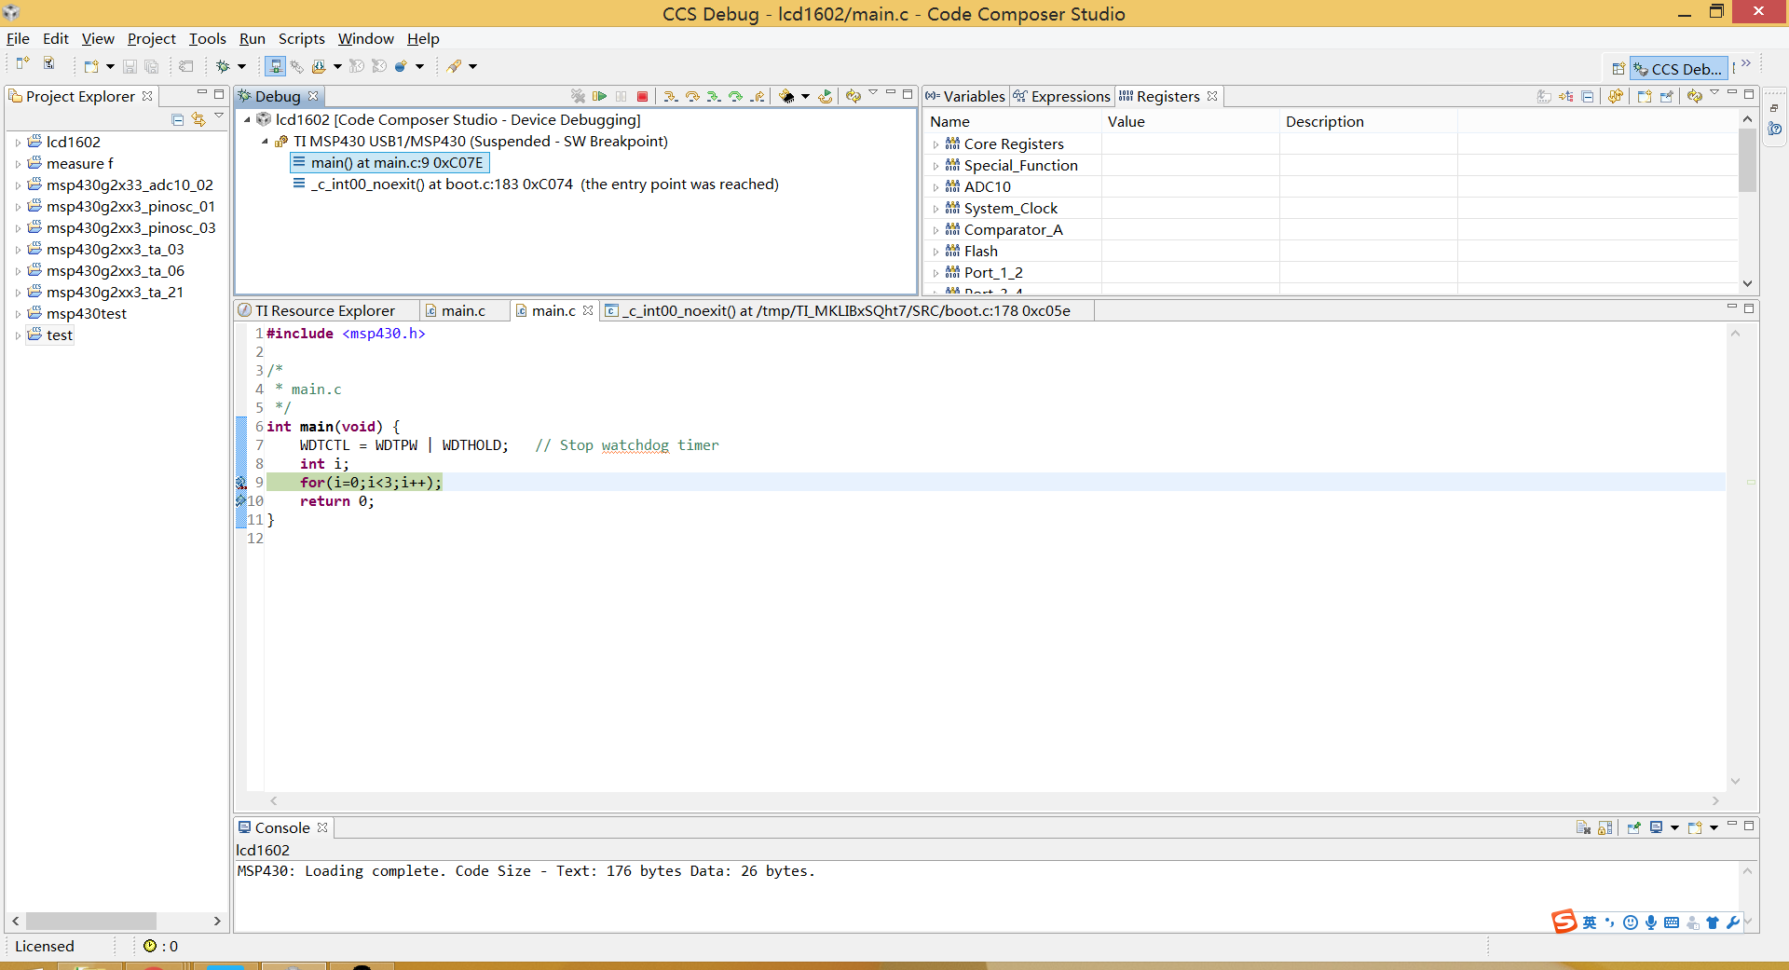This screenshot has width=1789, height=970.
Task: Click the Project Explorer horizontal scrollbar
Action: (90, 921)
